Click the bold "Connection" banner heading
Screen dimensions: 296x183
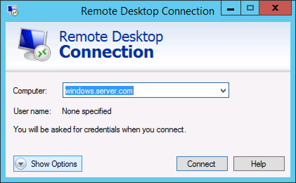pos(107,52)
